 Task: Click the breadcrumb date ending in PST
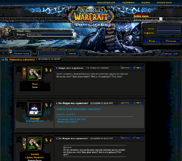click(x=49, y=59)
